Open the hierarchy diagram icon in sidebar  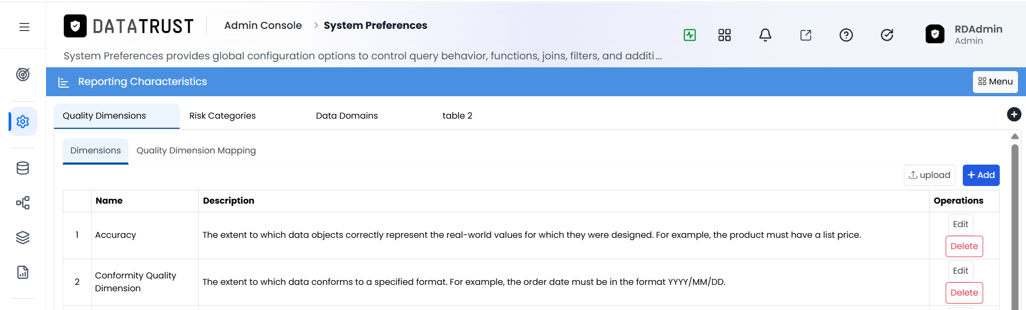tap(23, 203)
